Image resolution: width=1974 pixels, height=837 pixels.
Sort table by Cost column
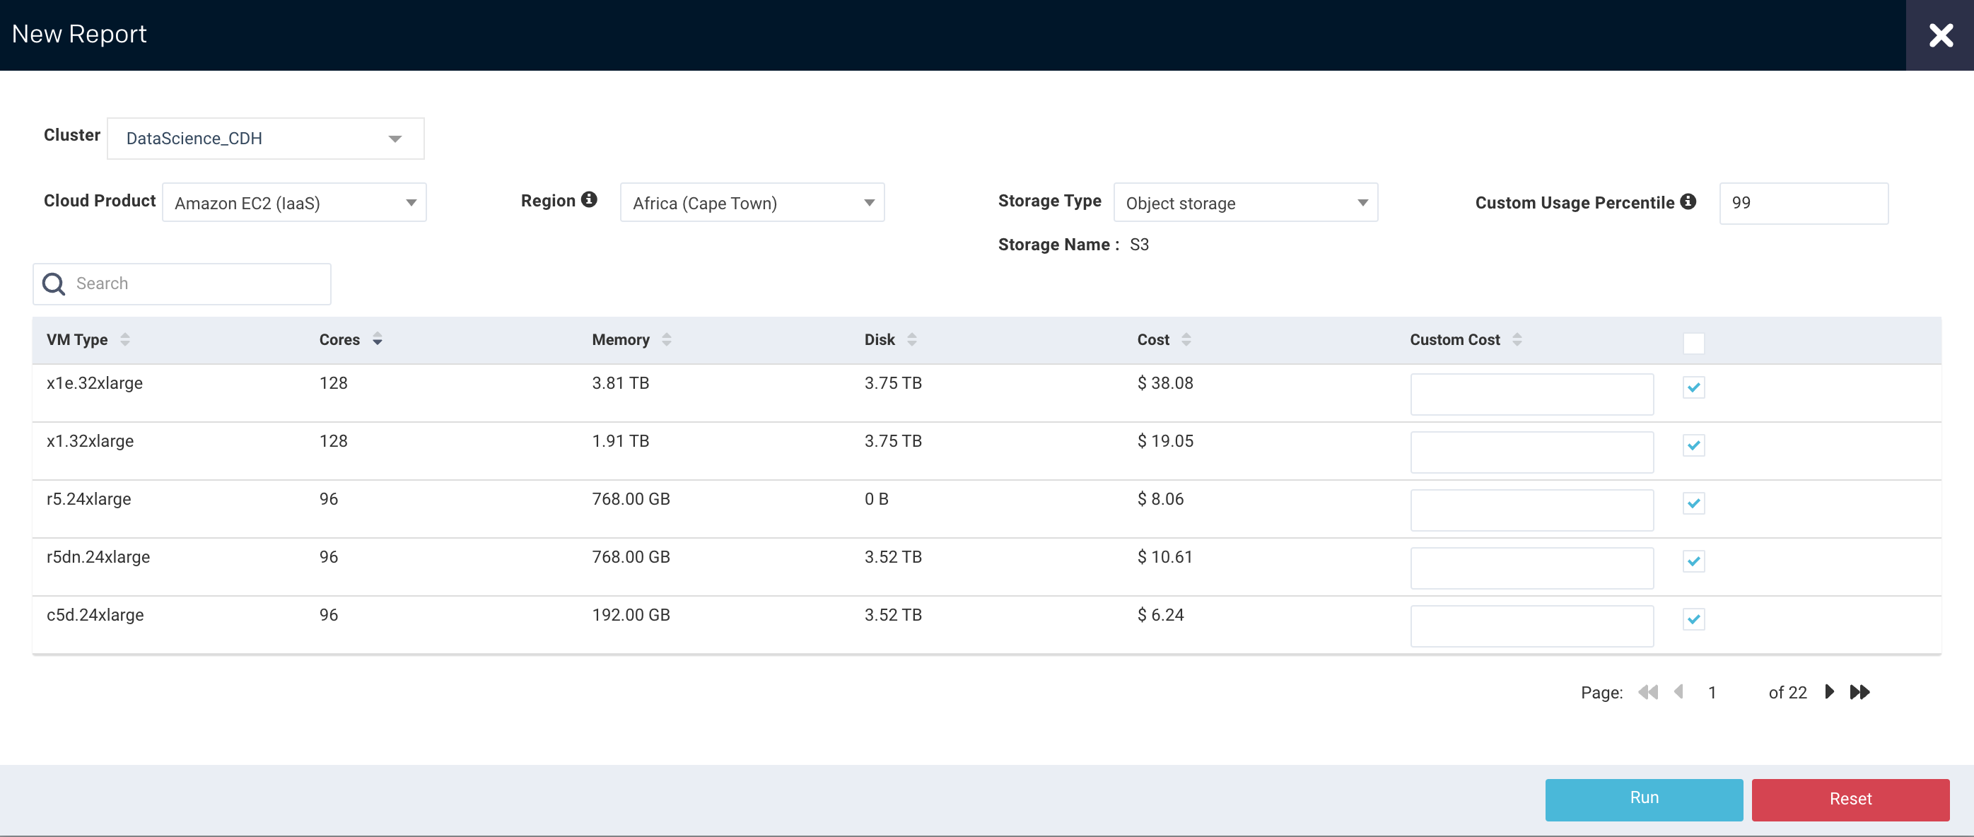[1186, 339]
